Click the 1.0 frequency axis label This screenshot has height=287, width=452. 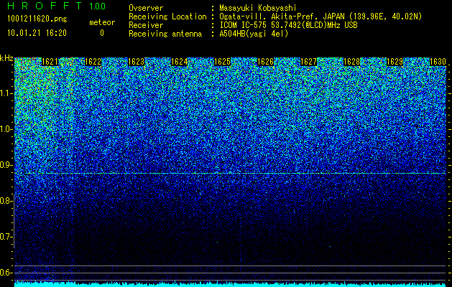6,130
